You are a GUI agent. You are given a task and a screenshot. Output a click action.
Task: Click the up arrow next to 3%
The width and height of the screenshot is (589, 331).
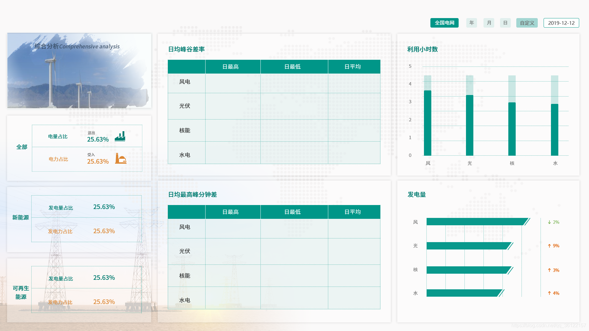[549, 270]
